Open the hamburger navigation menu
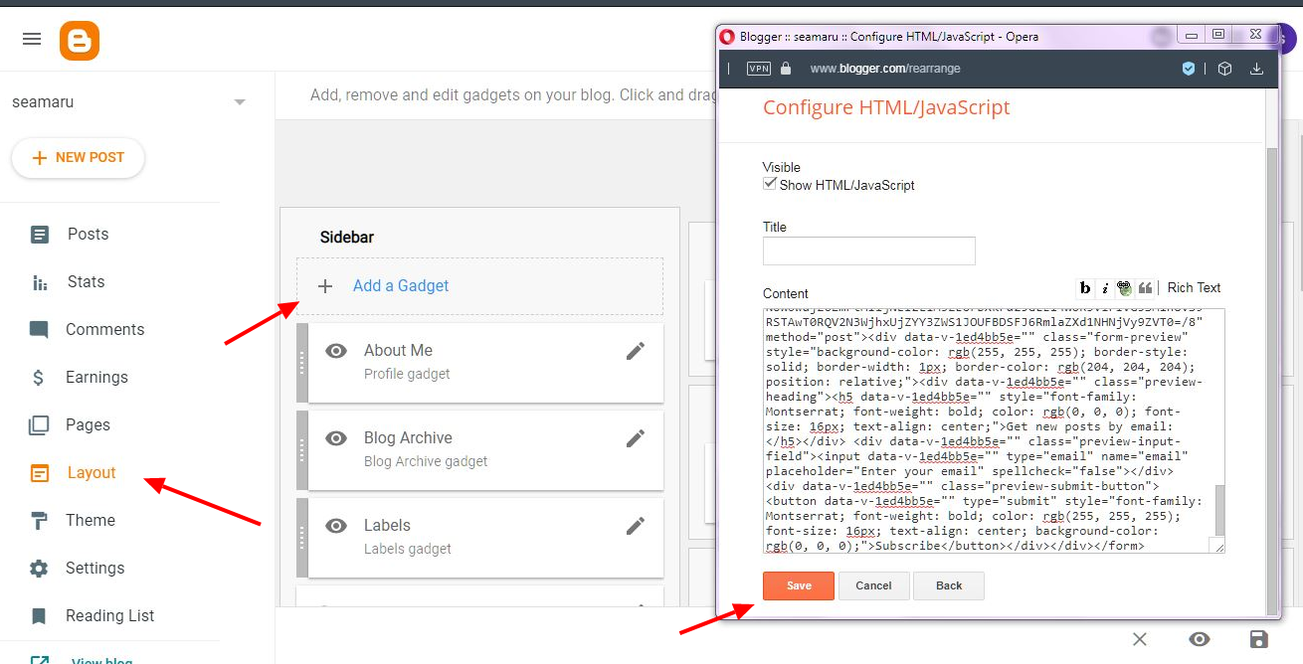 click(x=31, y=39)
